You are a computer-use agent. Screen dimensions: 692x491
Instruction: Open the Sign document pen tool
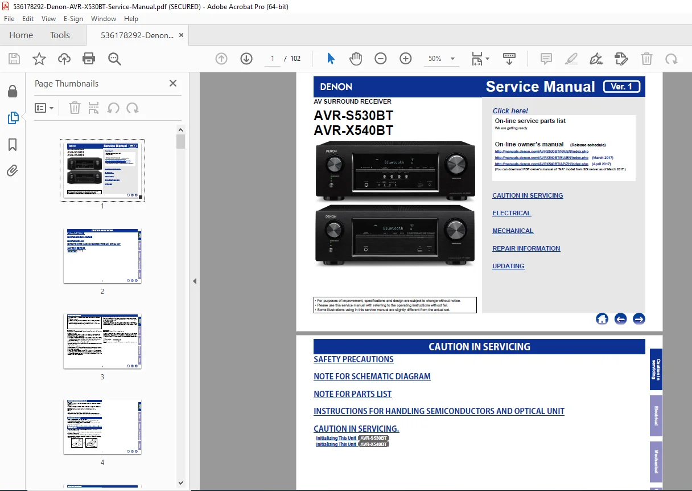(x=596, y=59)
